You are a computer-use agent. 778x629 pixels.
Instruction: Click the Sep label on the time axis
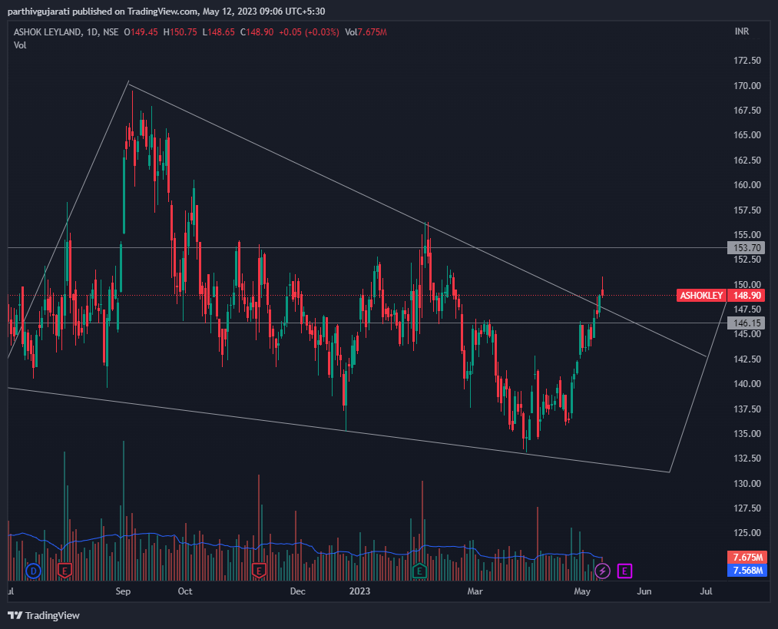pyautogui.click(x=123, y=591)
